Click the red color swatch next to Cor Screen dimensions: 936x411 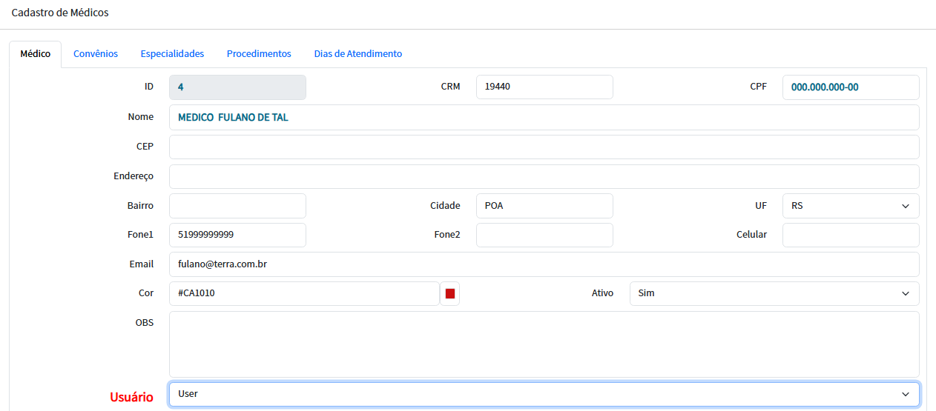coord(449,294)
